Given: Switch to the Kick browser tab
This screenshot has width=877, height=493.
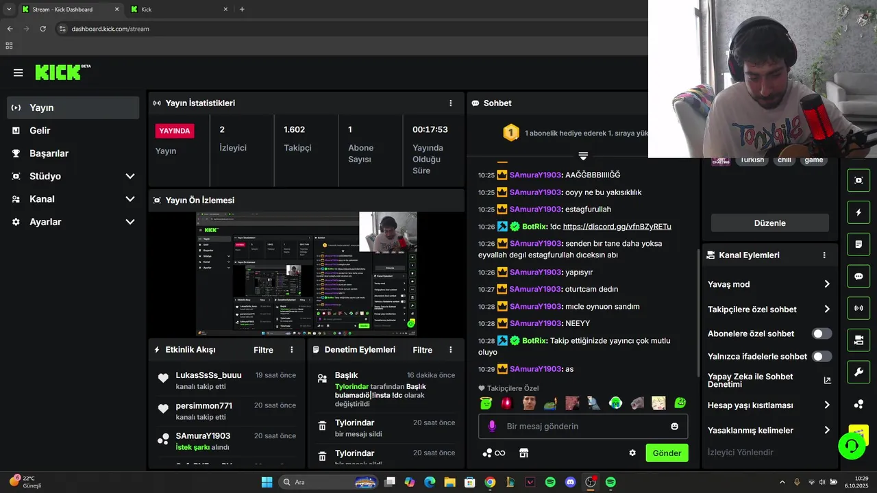Looking at the screenshot, I should click(x=180, y=10).
